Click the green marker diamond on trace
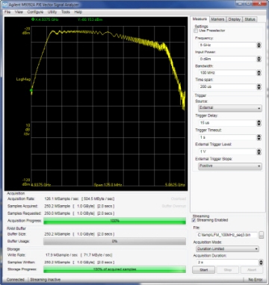The height and width of the screenshot is (285, 269). tap(31, 90)
